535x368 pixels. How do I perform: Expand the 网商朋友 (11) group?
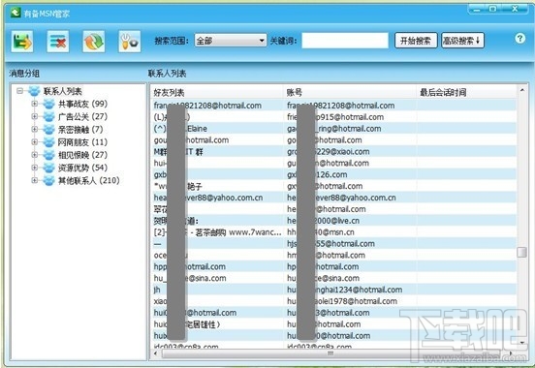click(x=35, y=142)
